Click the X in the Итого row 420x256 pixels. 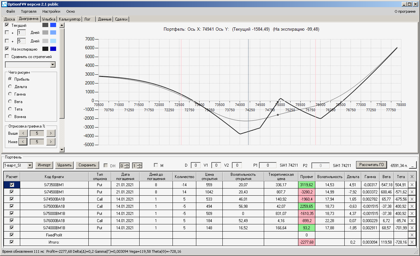(x=412, y=242)
